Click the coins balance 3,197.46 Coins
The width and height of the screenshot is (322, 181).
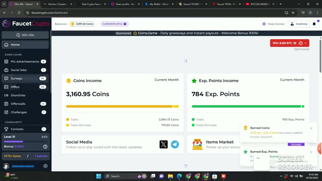pyautogui.click(x=82, y=24)
